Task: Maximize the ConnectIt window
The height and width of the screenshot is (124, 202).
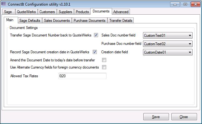Action: (185, 4)
